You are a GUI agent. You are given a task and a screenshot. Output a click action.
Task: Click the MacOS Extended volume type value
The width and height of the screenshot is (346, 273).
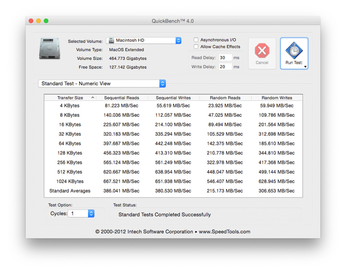(x=126, y=50)
